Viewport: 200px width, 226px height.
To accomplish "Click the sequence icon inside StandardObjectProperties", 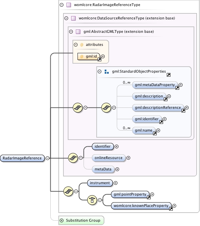I will tap(106, 108).
